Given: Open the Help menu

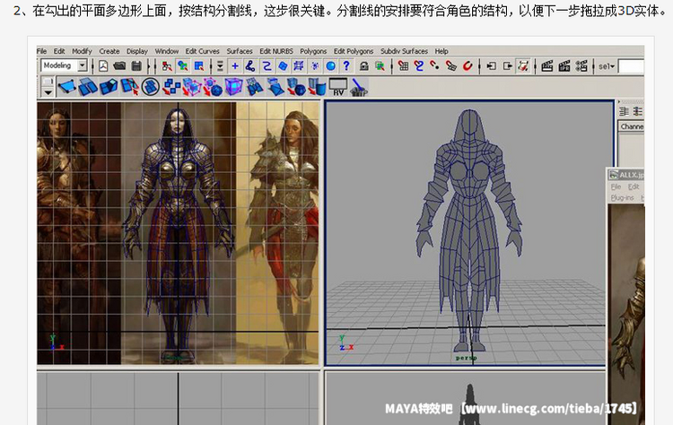Looking at the screenshot, I should coord(441,51).
